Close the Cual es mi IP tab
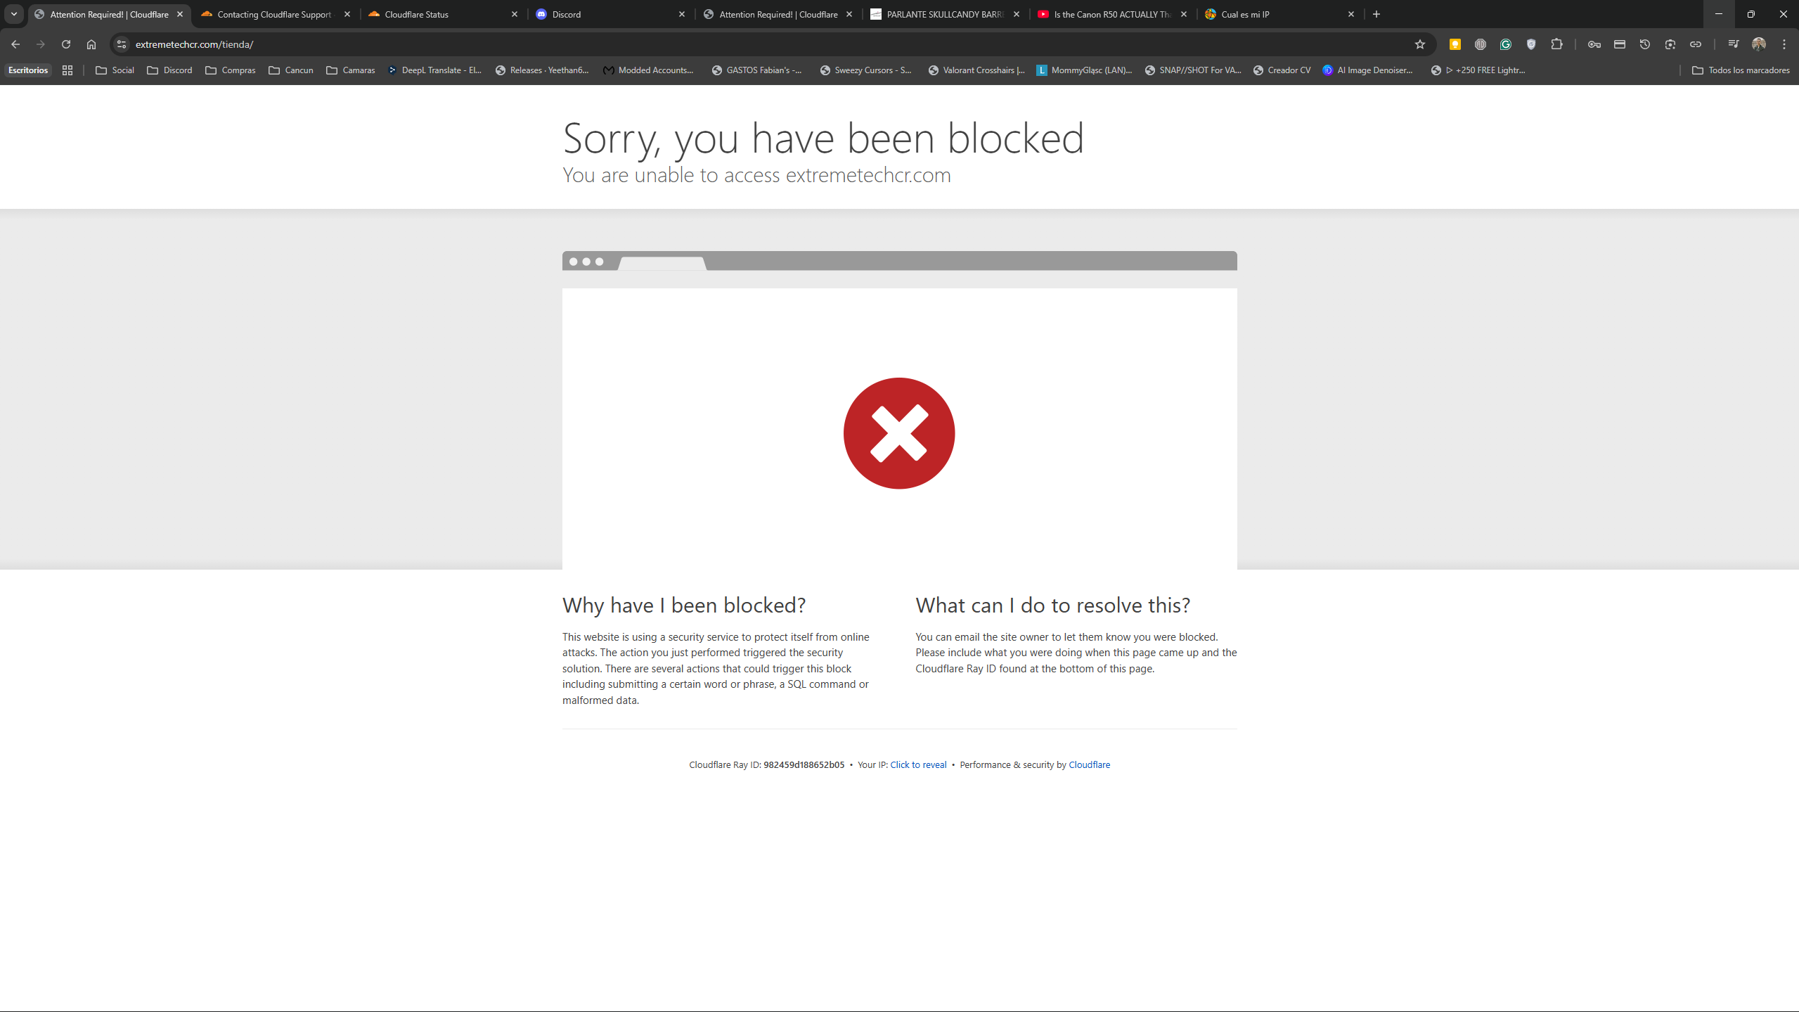Image resolution: width=1799 pixels, height=1012 pixels. [1350, 14]
